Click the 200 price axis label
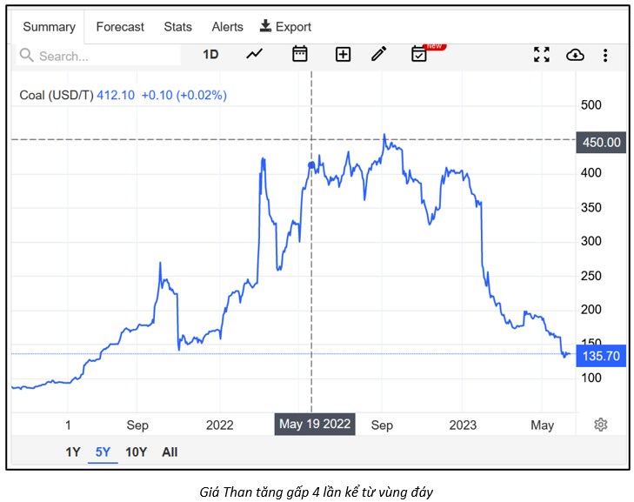634x502 pixels. (591, 310)
